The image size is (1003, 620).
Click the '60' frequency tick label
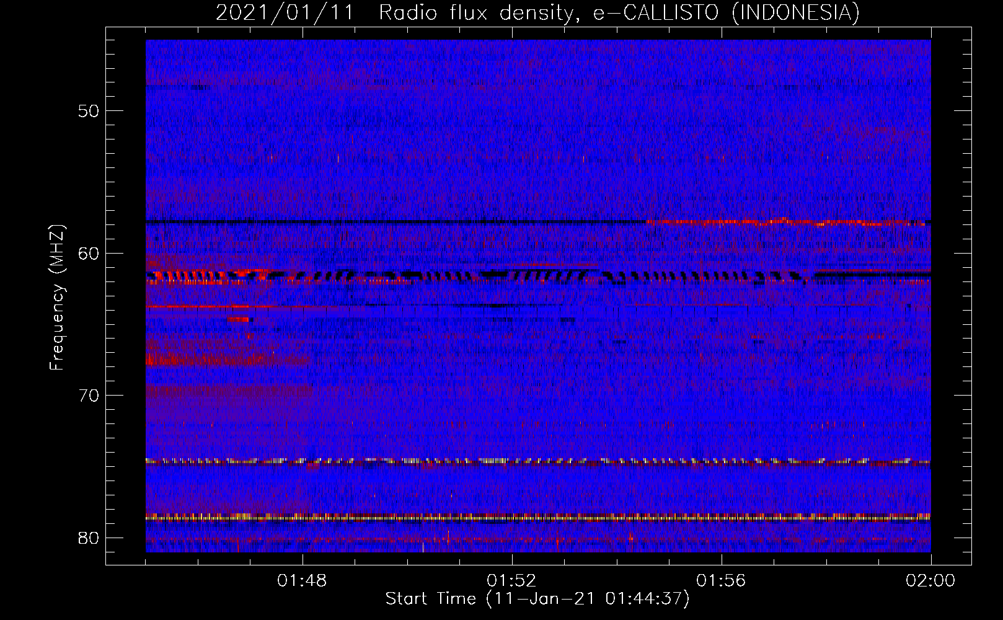pyautogui.click(x=89, y=253)
